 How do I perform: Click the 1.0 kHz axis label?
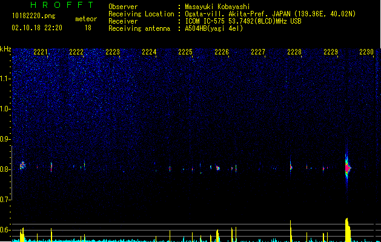5,109
